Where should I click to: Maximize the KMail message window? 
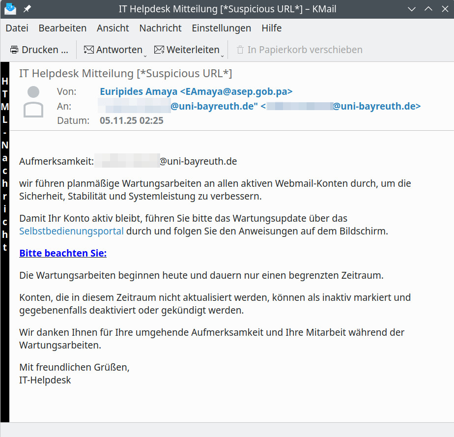pyautogui.click(x=428, y=9)
